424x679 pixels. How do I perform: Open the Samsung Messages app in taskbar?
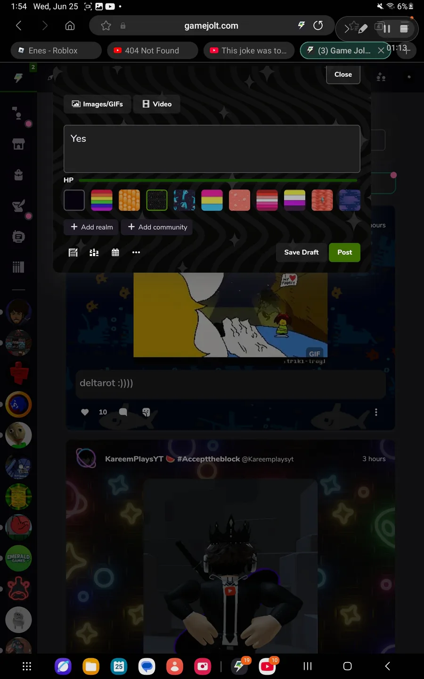tap(147, 666)
